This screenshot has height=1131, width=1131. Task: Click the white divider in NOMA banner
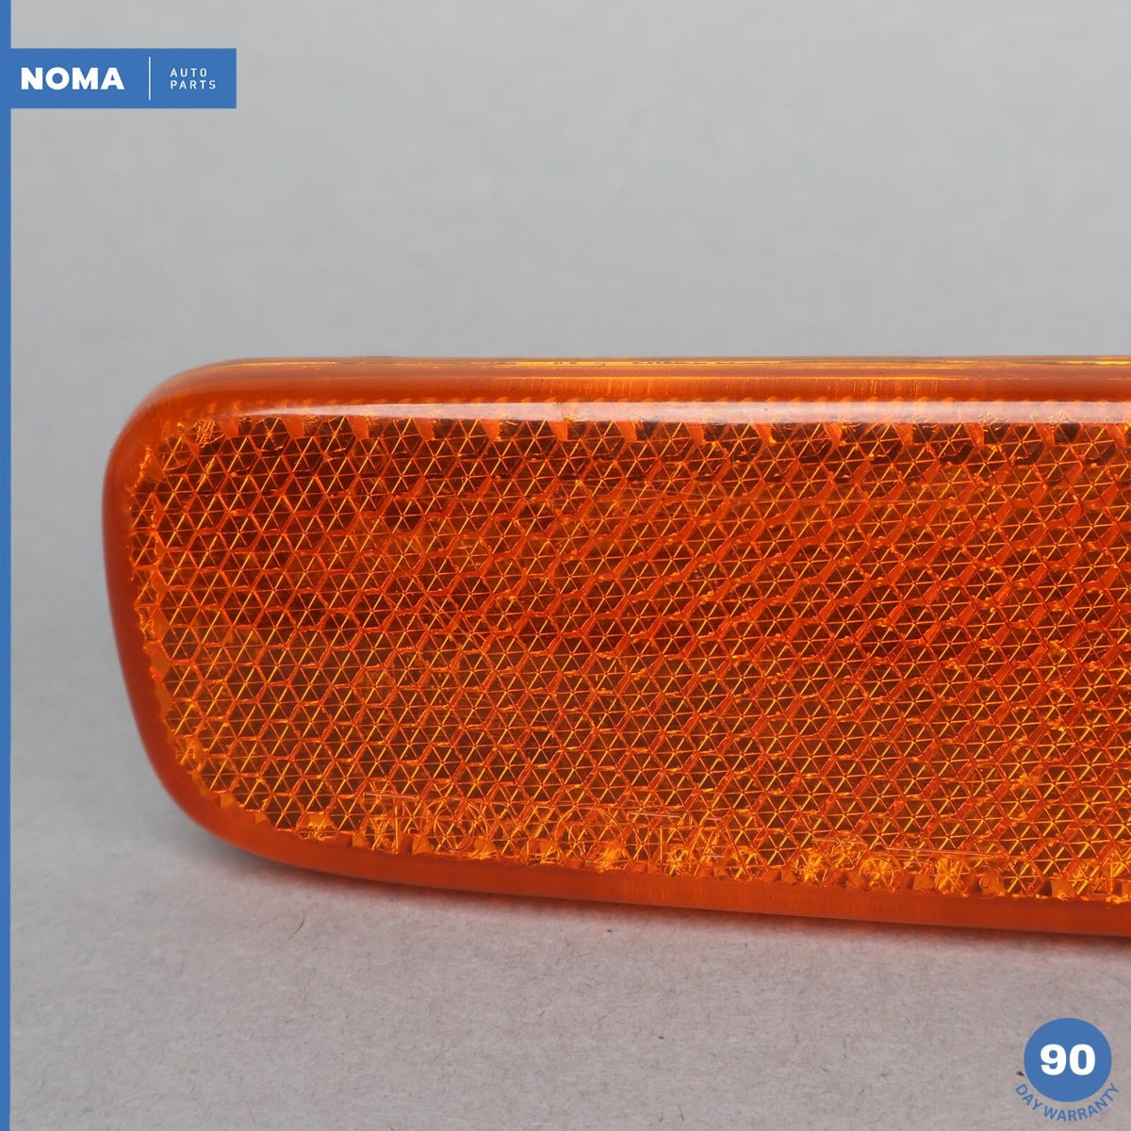(x=150, y=78)
